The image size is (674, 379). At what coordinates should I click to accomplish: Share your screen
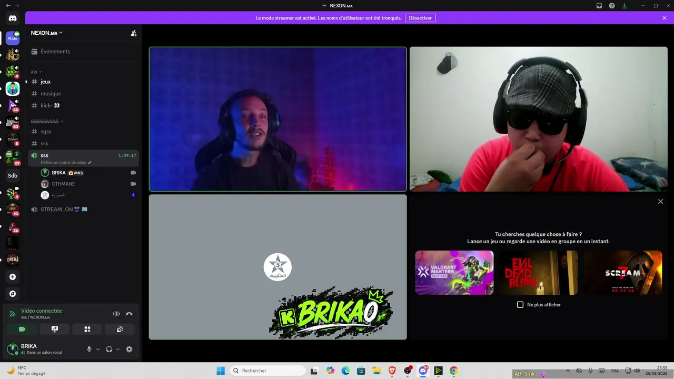55,330
